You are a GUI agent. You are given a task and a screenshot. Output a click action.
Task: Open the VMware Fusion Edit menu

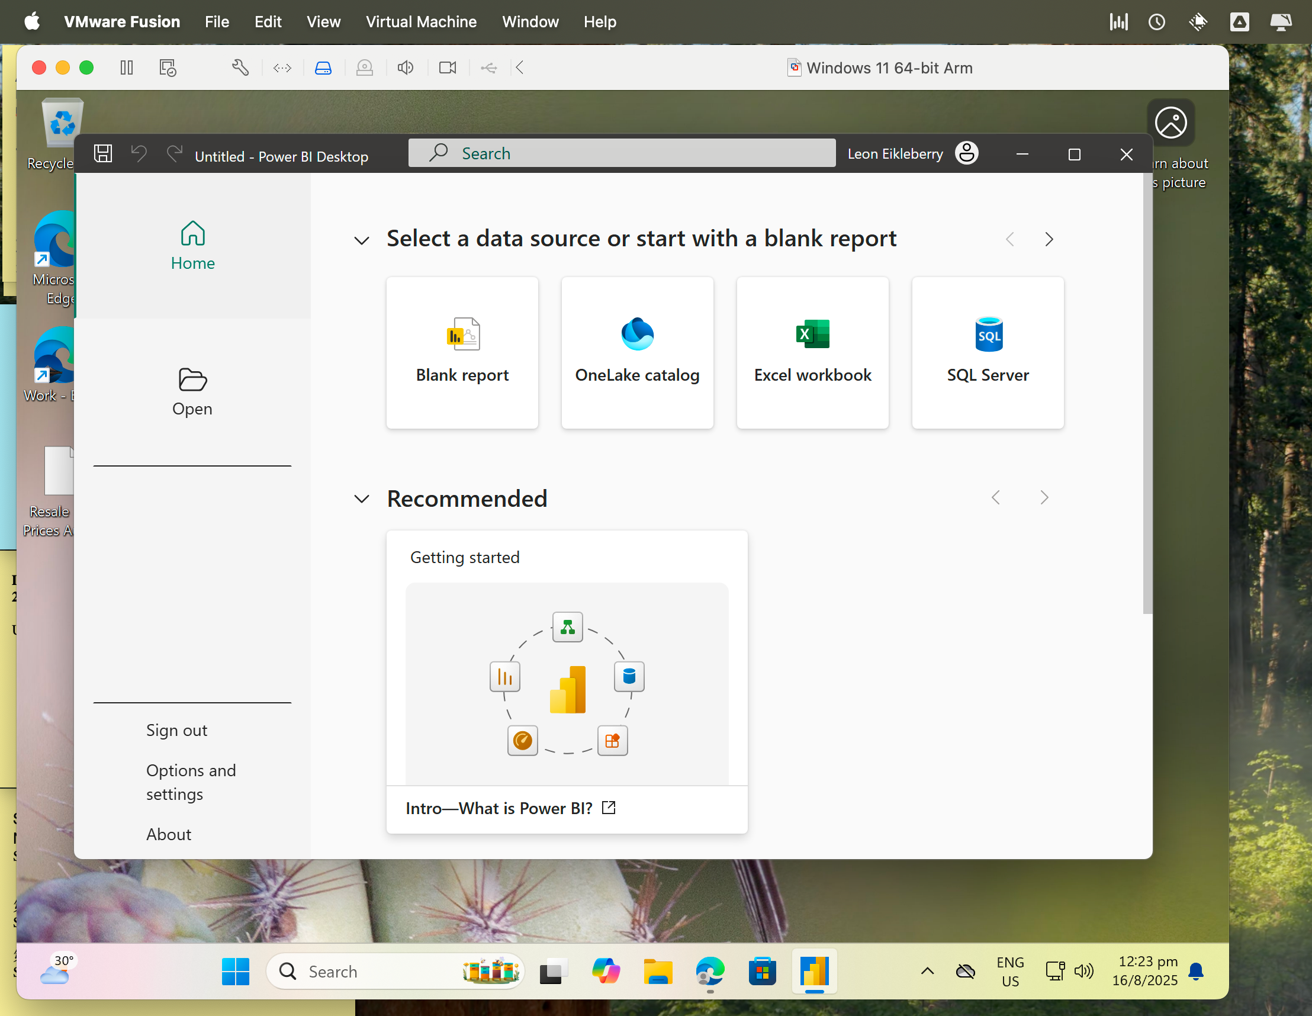pyautogui.click(x=268, y=22)
